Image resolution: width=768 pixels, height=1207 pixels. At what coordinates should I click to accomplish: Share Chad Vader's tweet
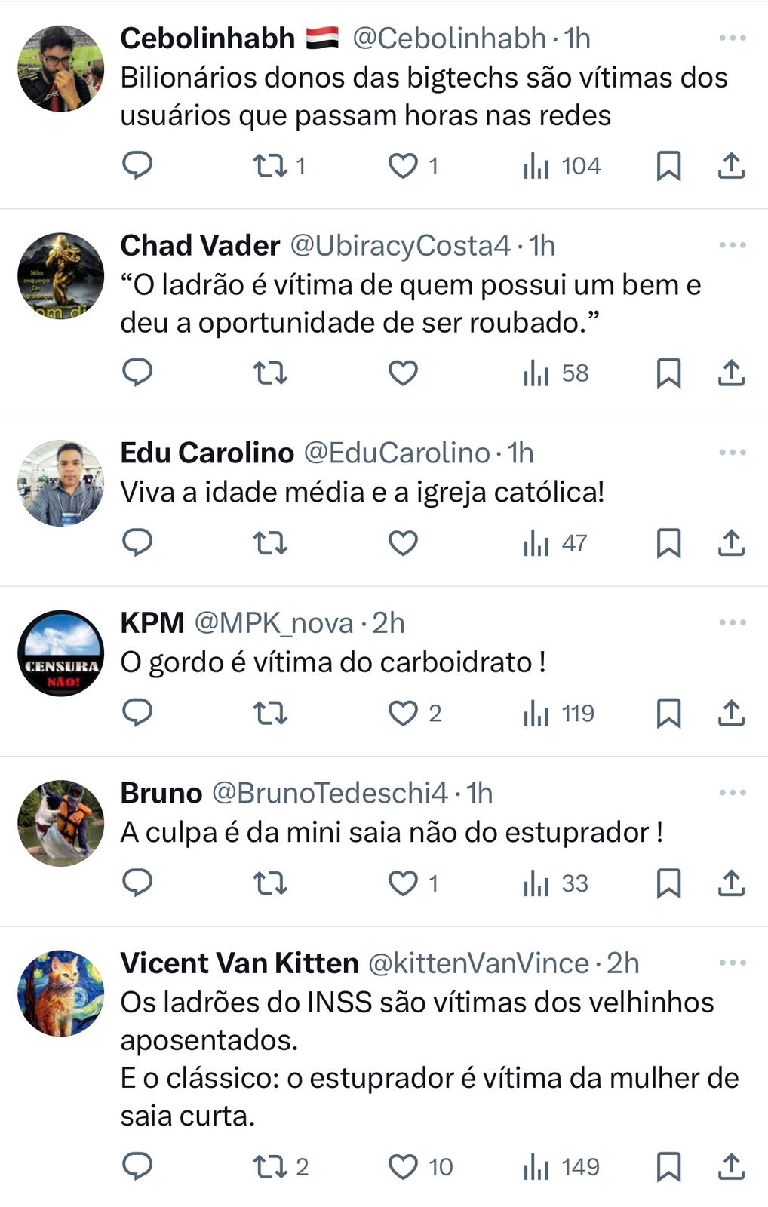coord(731,373)
